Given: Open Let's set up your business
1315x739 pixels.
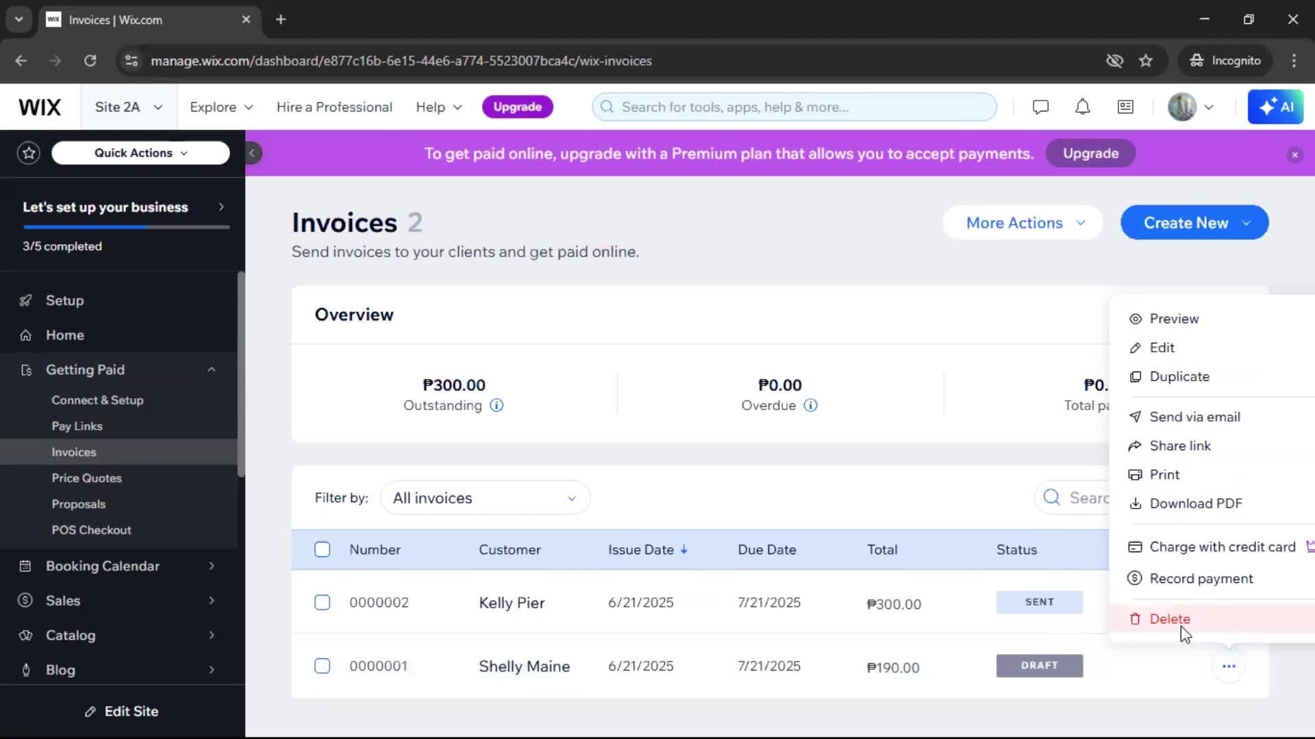Looking at the screenshot, I should [123, 207].
